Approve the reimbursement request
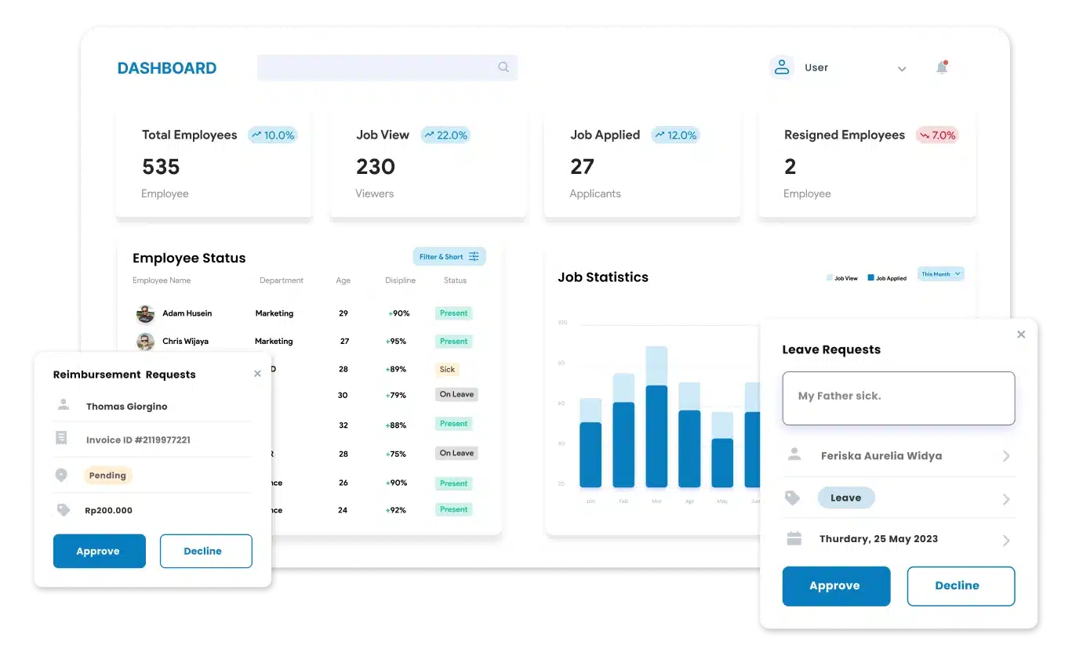Image resolution: width=1072 pixels, height=655 pixels. tap(100, 551)
